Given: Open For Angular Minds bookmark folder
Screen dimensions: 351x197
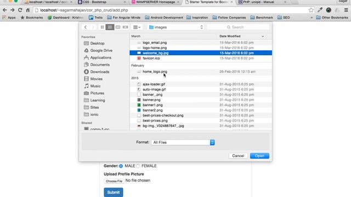Looking at the screenshot, I should [124, 18].
